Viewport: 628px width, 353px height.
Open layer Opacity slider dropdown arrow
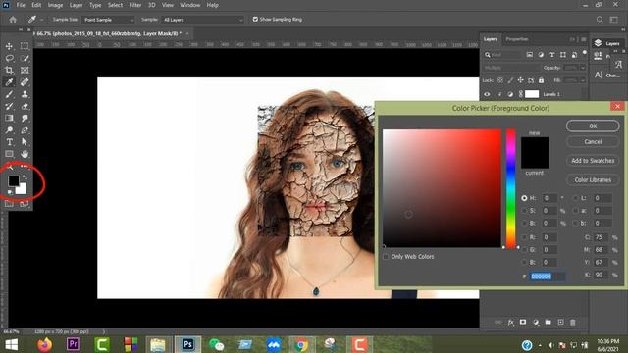coord(583,68)
